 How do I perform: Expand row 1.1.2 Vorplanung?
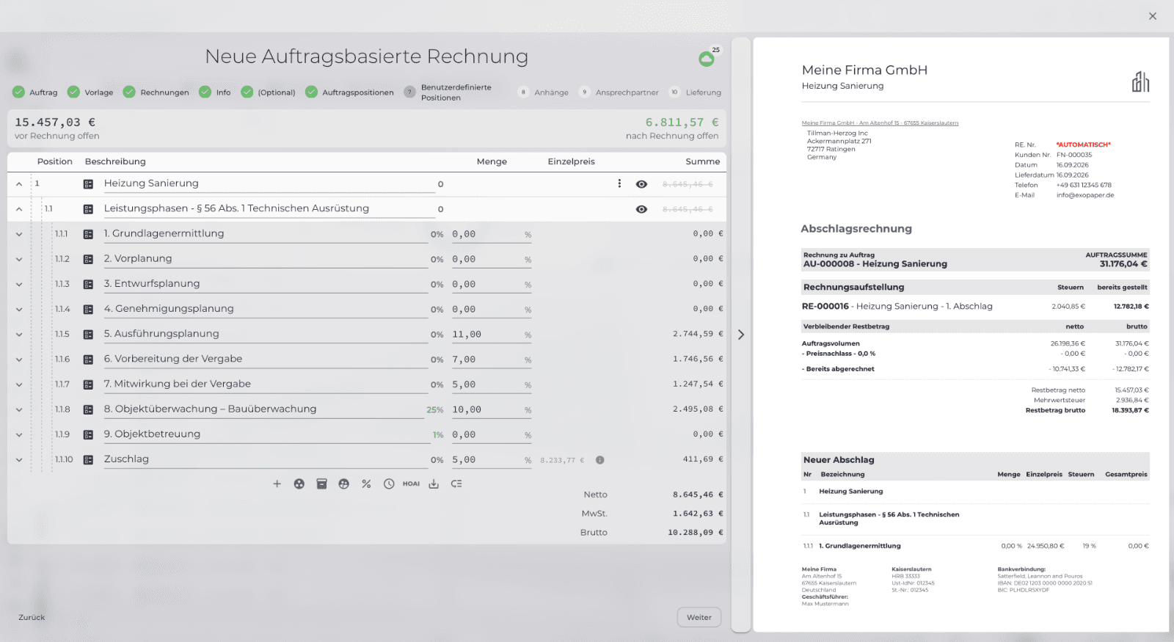click(x=19, y=259)
